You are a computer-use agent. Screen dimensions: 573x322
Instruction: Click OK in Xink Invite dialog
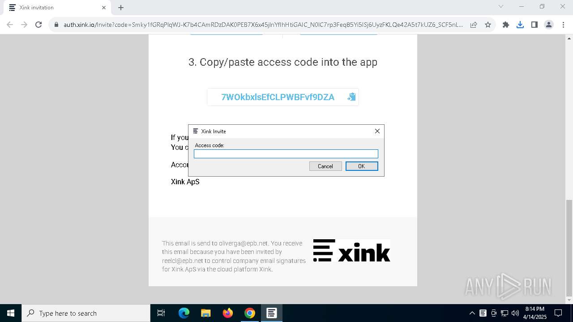362,166
